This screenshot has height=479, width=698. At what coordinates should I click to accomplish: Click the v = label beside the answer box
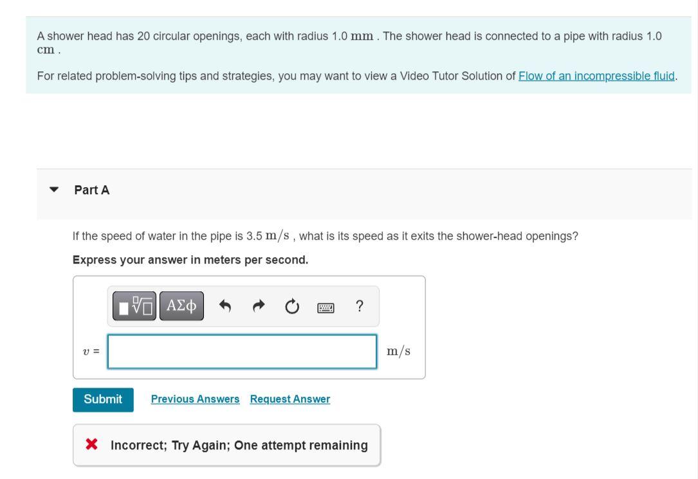click(92, 351)
